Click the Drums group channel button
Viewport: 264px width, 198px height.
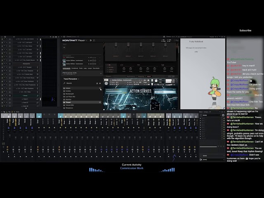26,96
